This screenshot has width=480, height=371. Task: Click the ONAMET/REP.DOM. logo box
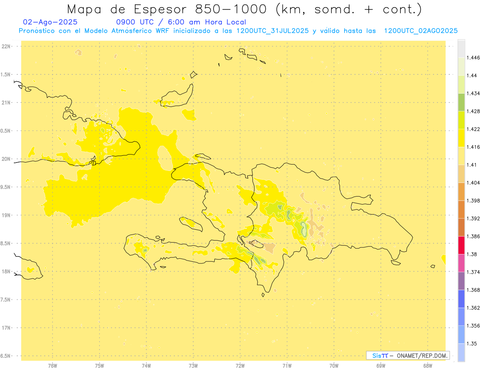pos(408,355)
